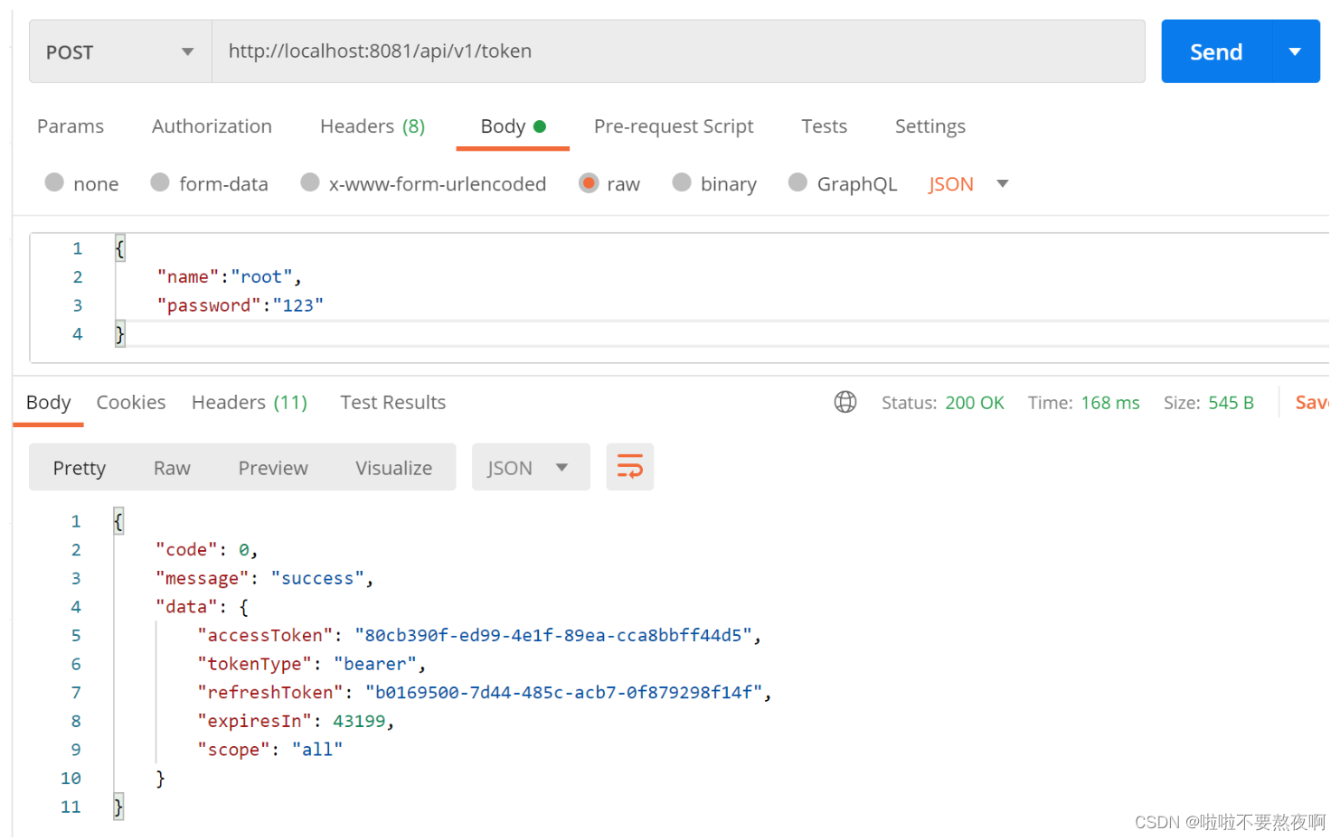Choose x-www-form-urlencoded body type

tap(310, 182)
